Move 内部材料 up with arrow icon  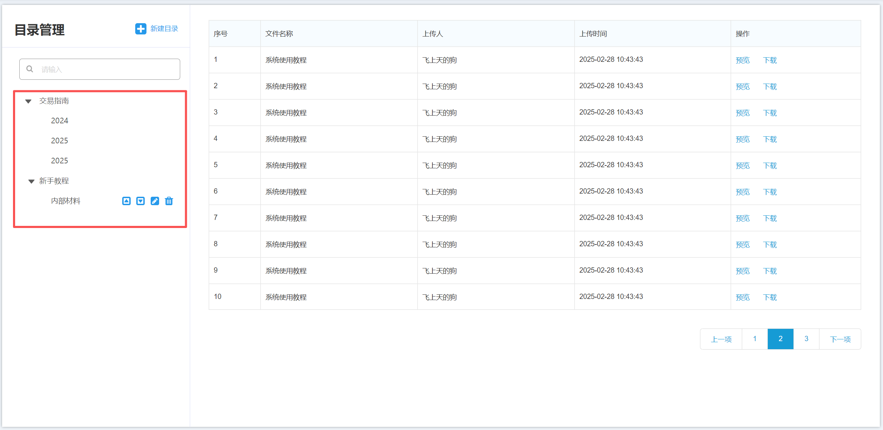click(x=126, y=201)
